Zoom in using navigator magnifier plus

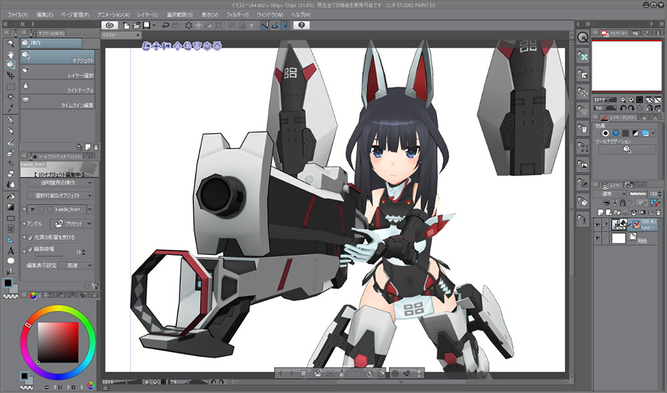pos(631,100)
